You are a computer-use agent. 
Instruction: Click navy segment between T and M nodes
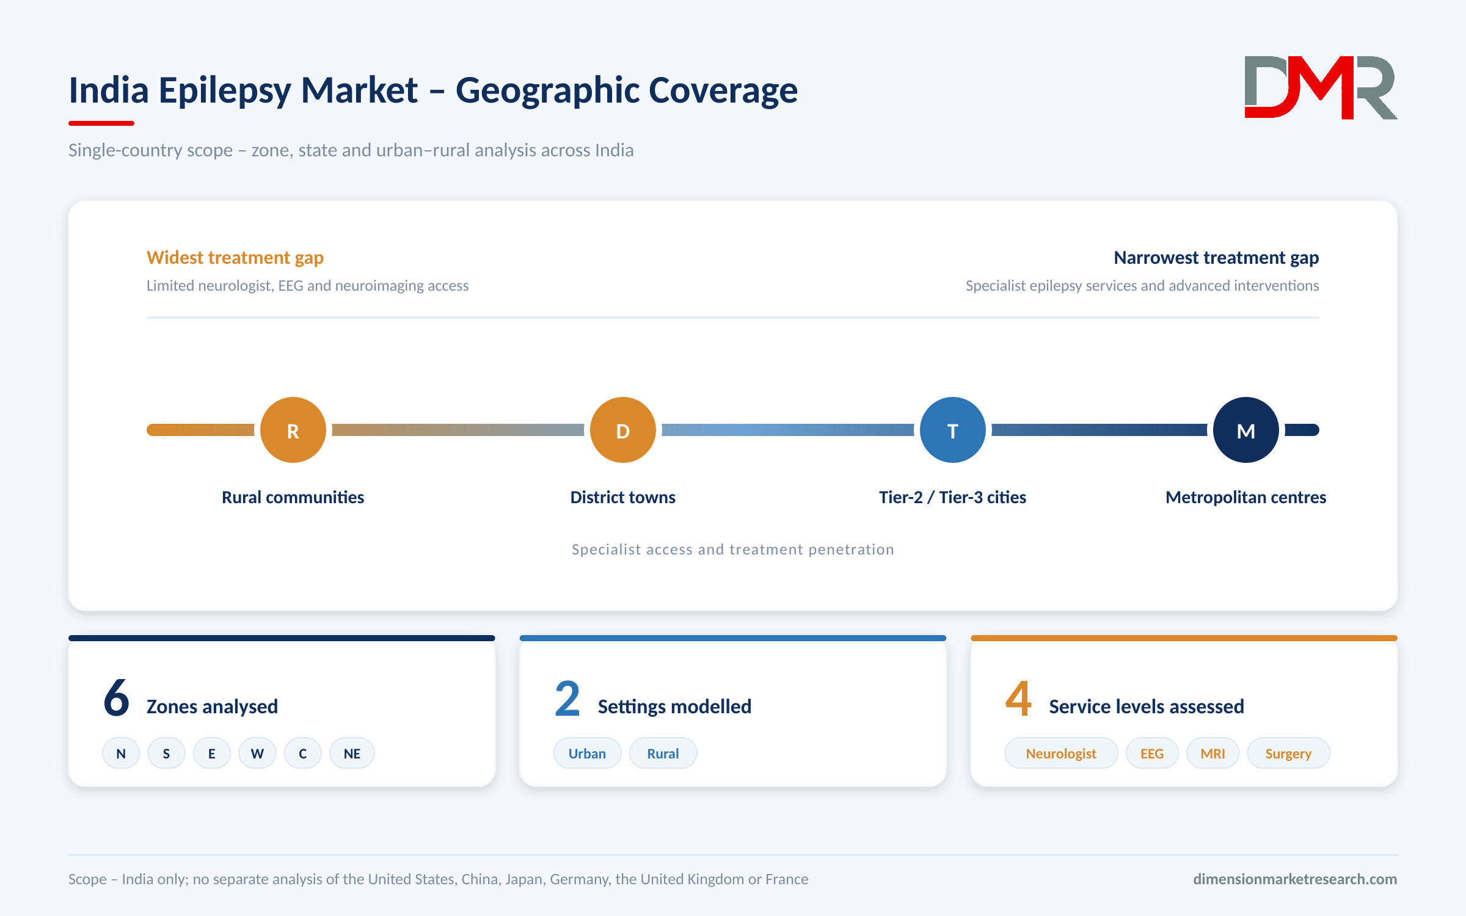[x=1099, y=430]
